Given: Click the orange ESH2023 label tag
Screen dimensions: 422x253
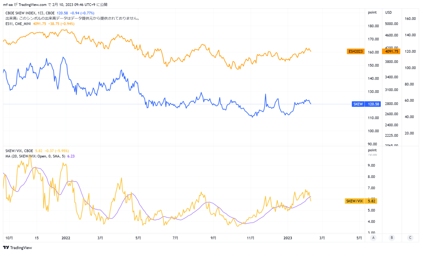Looking at the screenshot, I should [x=356, y=52].
